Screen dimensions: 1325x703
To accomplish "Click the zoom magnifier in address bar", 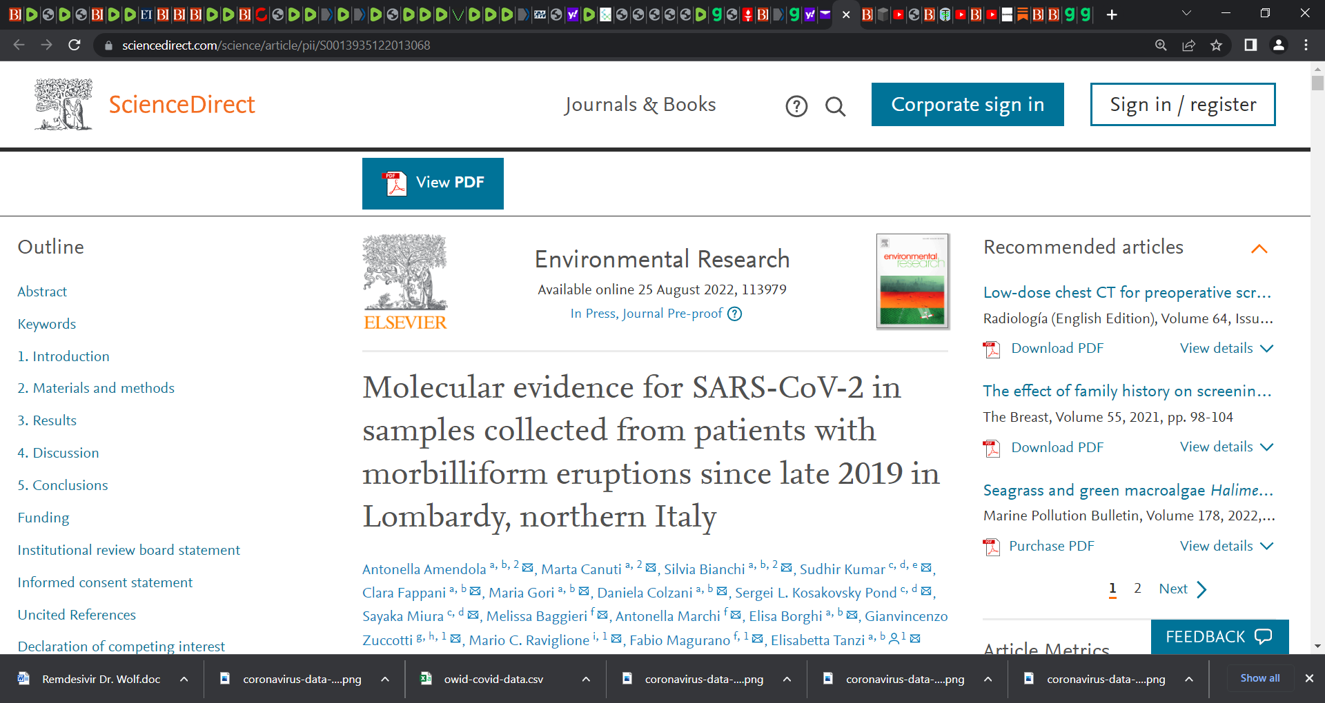I will click(1161, 45).
